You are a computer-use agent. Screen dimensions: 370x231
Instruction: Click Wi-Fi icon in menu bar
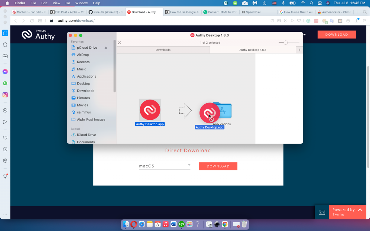(x=303, y=3)
